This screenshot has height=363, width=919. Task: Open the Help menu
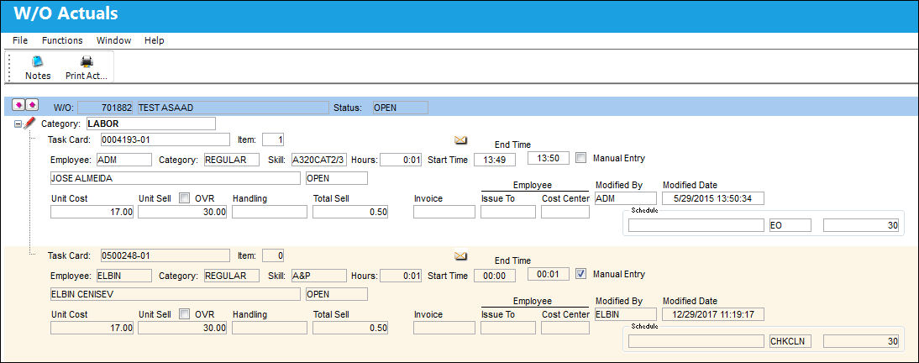(x=154, y=40)
